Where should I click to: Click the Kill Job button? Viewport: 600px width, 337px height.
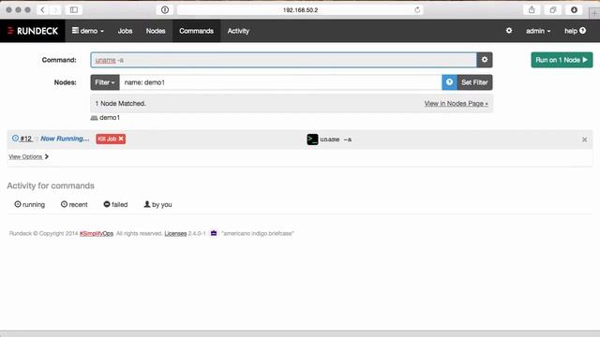pyautogui.click(x=111, y=139)
